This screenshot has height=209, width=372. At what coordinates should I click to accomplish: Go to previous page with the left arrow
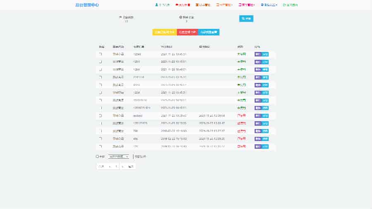[x=110, y=167]
